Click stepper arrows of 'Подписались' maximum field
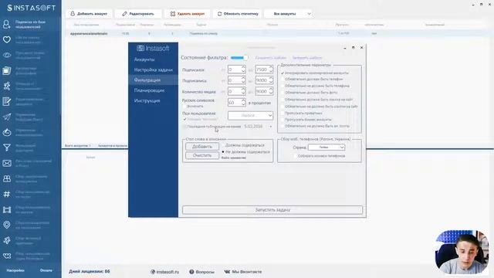This screenshot has width=494, height=278. click(x=271, y=80)
